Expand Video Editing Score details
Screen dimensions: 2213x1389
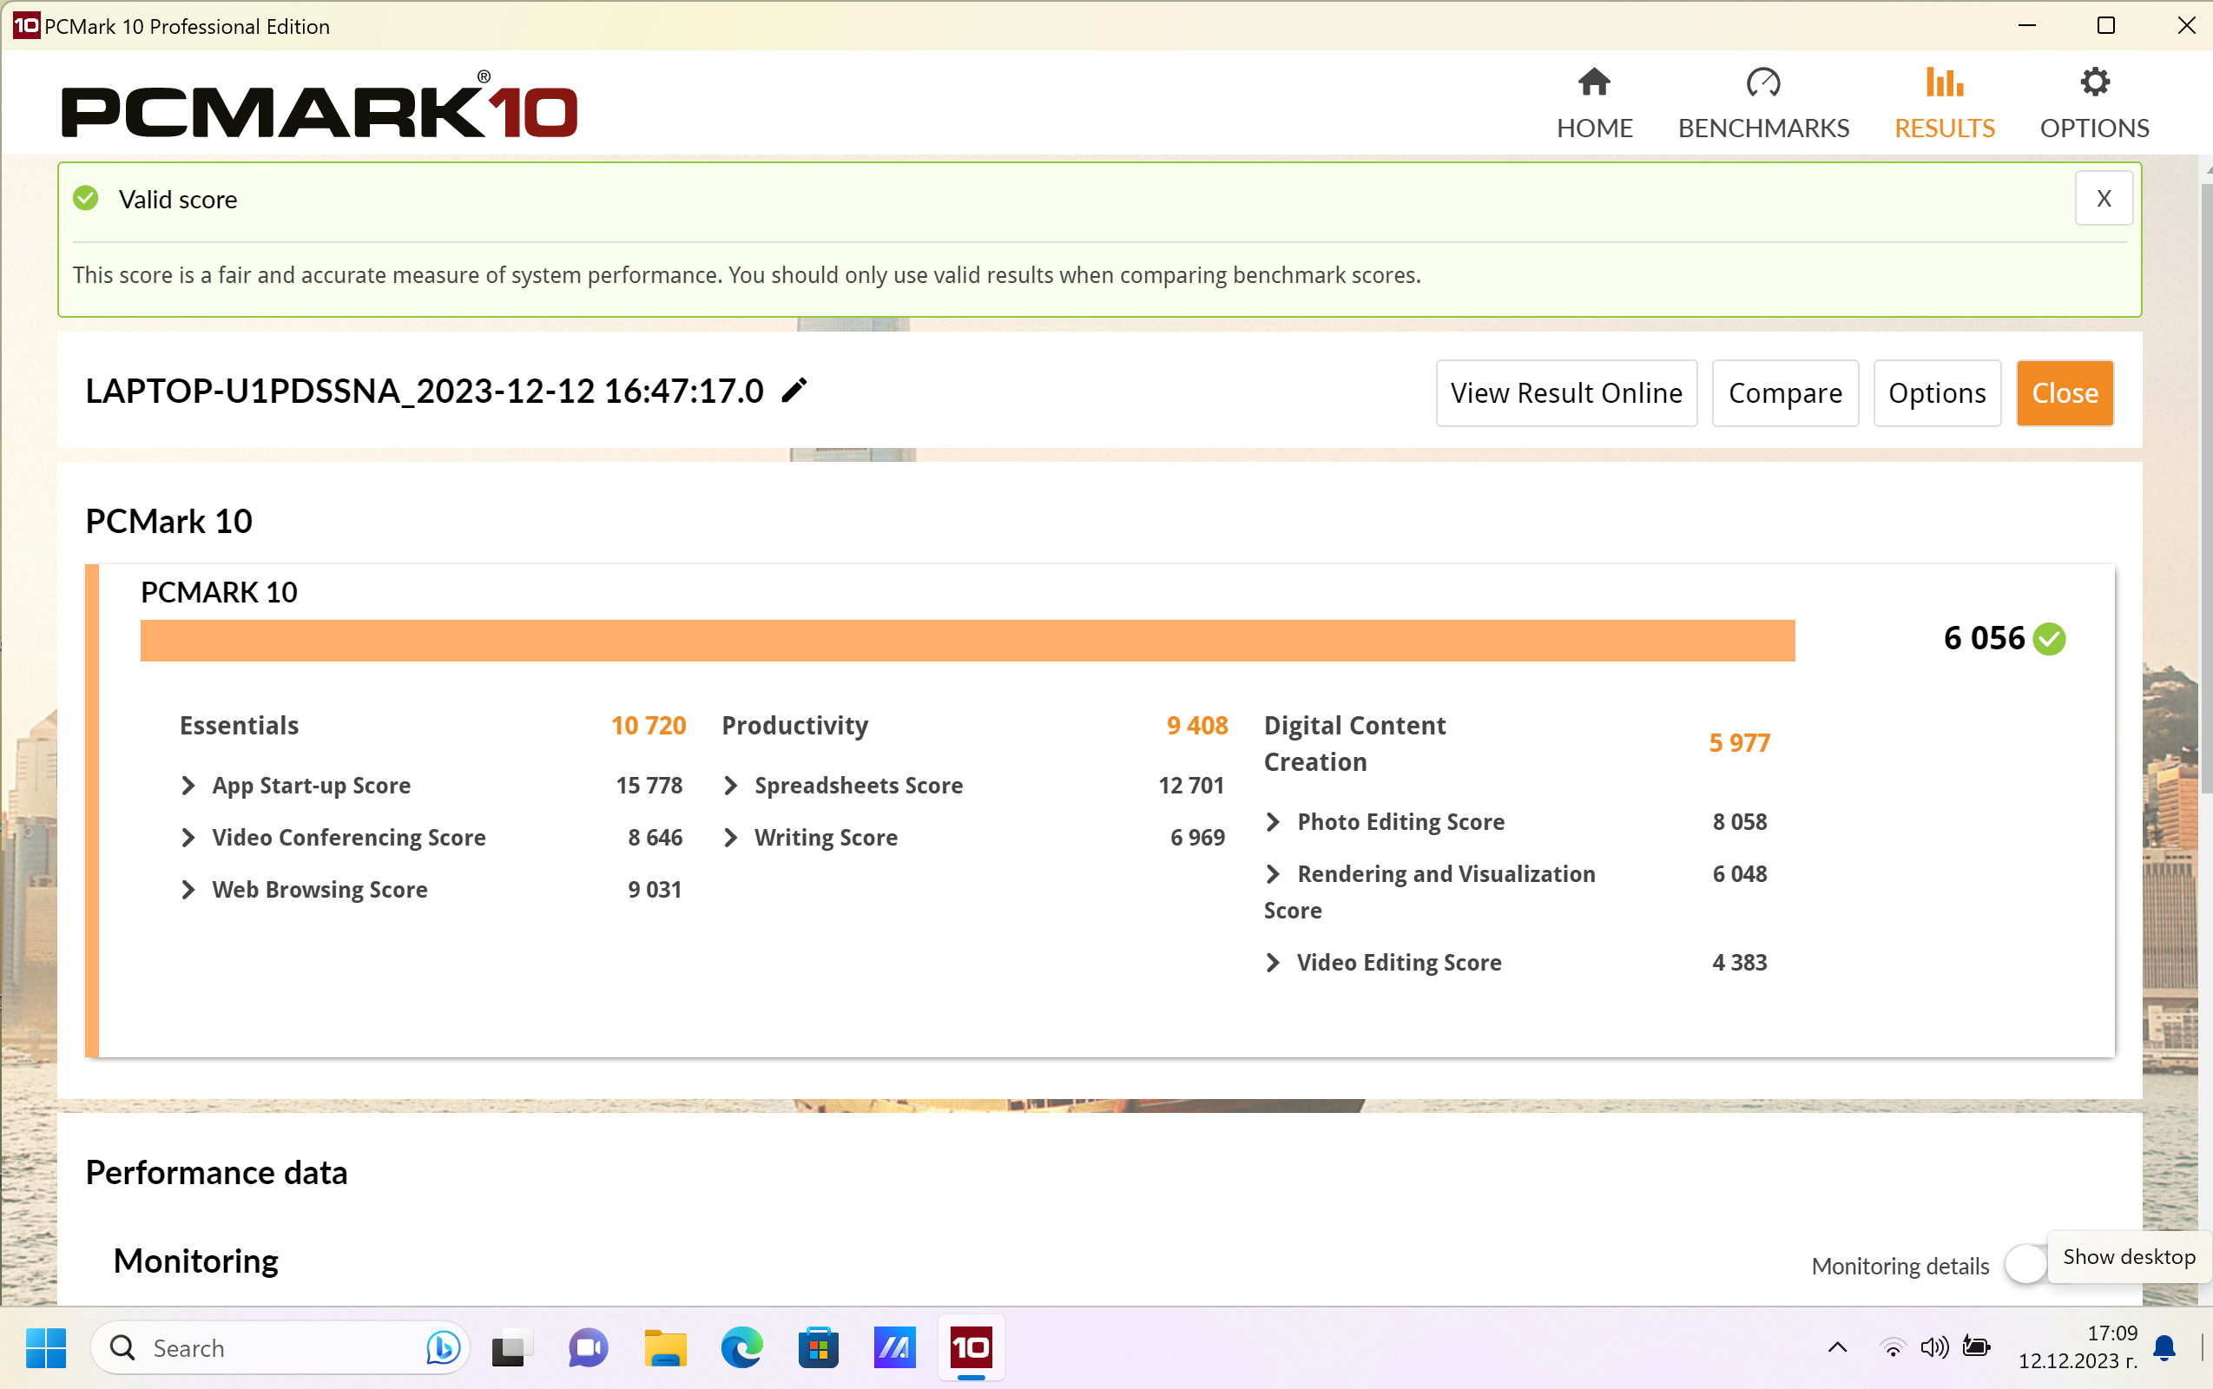pyautogui.click(x=1274, y=963)
